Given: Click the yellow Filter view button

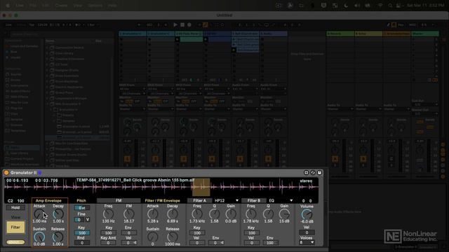Looking at the screenshot, I should (15, 227).
